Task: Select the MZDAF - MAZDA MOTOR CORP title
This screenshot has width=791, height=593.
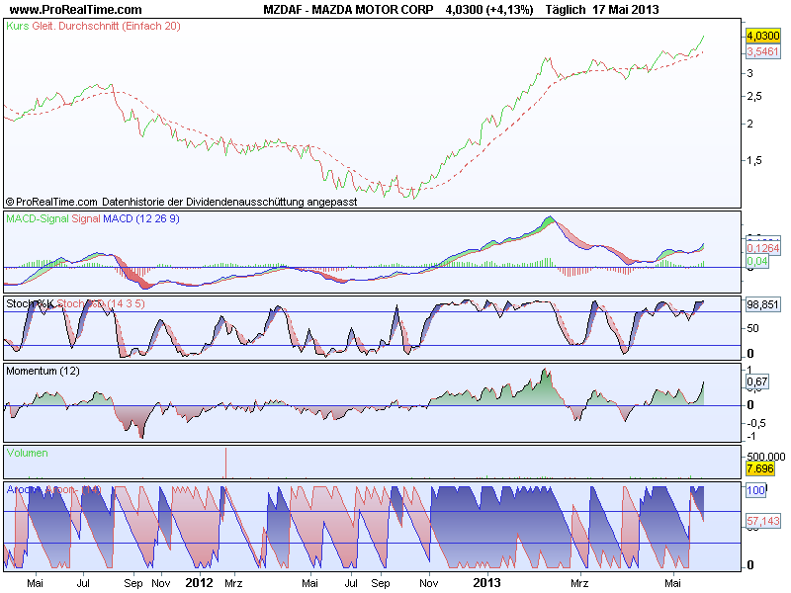Action: (x=348, y=10)
